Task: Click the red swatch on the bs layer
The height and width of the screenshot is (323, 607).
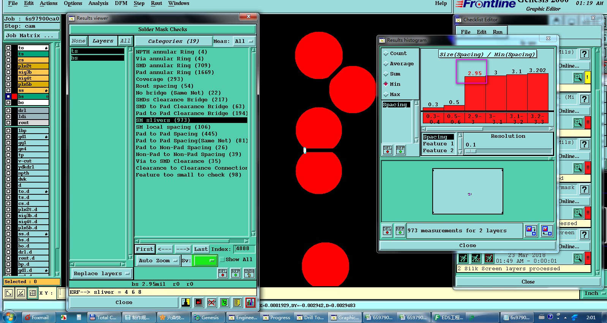Action: pos(14,96)
